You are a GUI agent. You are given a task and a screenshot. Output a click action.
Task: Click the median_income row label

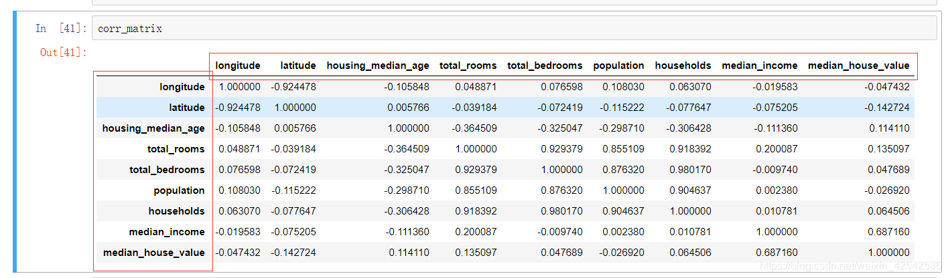coord(167,232)
